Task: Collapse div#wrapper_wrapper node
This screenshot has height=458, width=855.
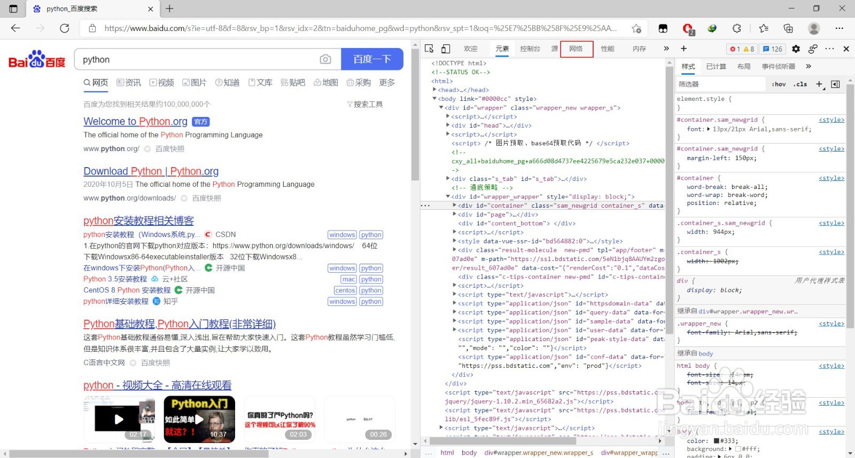Action: pyautogui.click(x=448, y=196)
